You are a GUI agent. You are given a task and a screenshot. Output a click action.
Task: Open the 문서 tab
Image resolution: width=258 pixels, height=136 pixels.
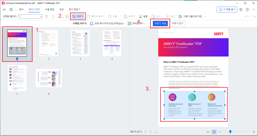click(x=22, y=10)
